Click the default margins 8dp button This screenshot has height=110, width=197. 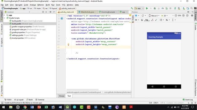tap(147, 20)
